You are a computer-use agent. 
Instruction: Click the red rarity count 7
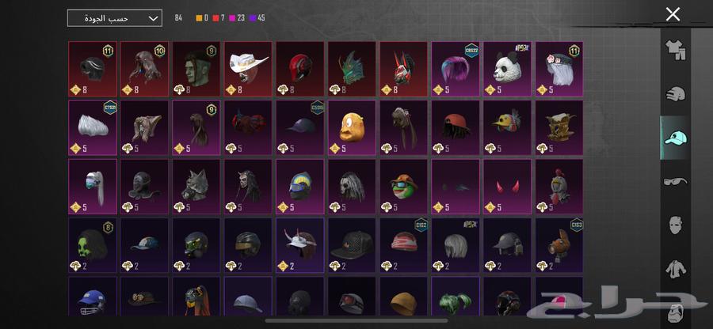(x=219, y=18)
